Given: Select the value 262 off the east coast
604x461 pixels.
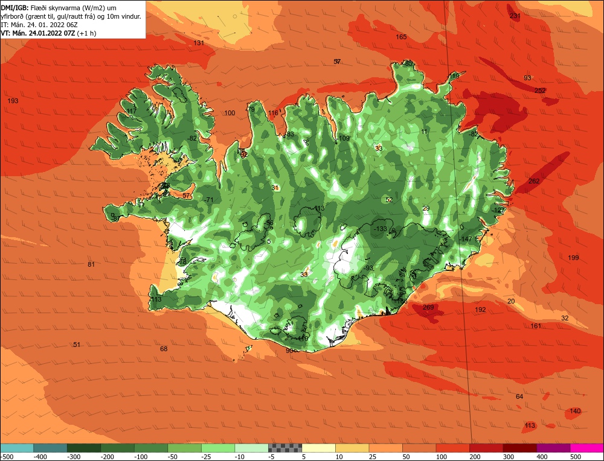Looking at the screenshot, I should point(534,181).
